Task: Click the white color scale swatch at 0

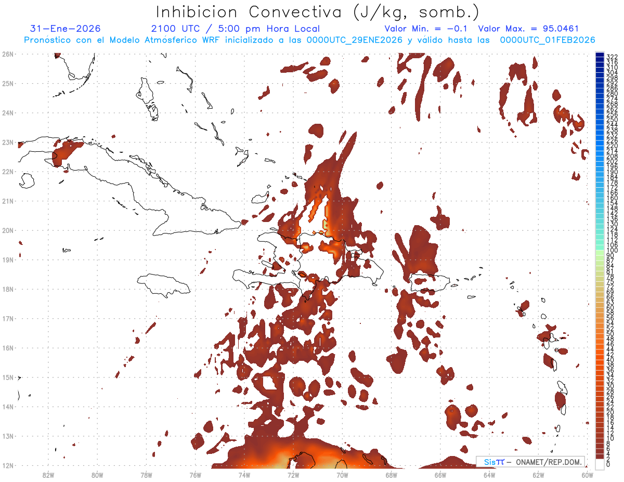Action: [x=600, y=463]
